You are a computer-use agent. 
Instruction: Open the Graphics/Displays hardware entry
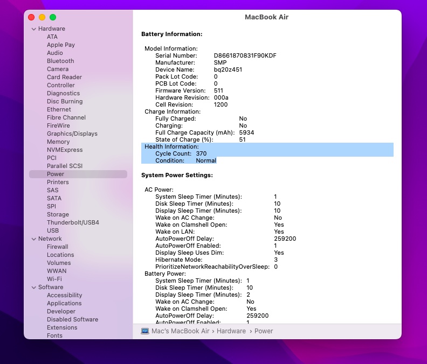point(72,134)
